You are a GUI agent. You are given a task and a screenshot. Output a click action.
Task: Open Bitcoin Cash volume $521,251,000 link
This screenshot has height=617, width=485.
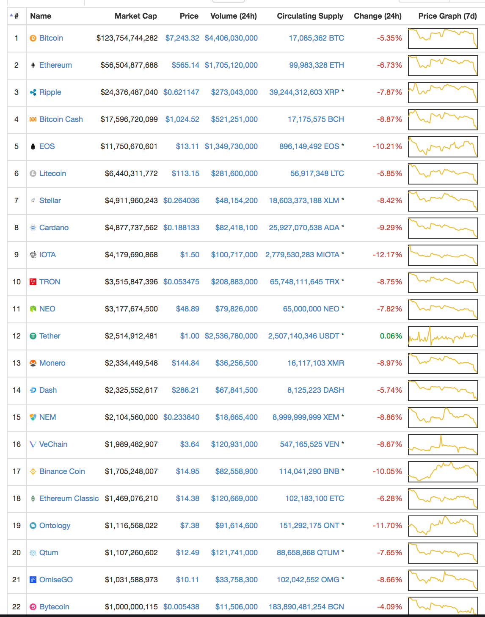(234, 119)
